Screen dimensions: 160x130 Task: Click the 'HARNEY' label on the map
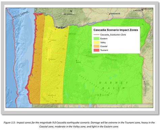113,83
